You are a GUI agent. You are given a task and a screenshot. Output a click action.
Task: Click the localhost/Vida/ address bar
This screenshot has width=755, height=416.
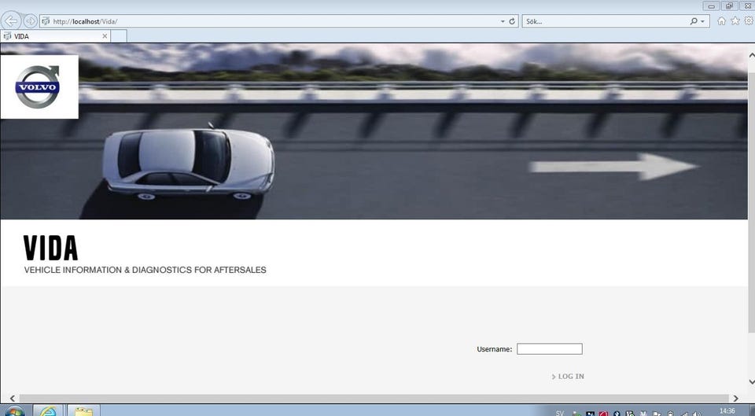(279, 21)
